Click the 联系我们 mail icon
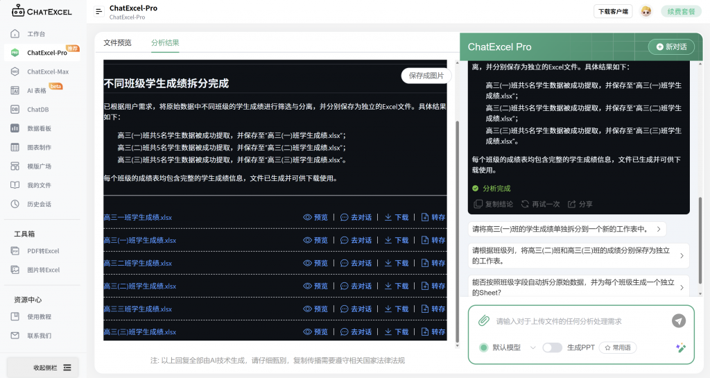Viewport: 710px width, 378px height. pyautogui.click(x=15, y=336)
